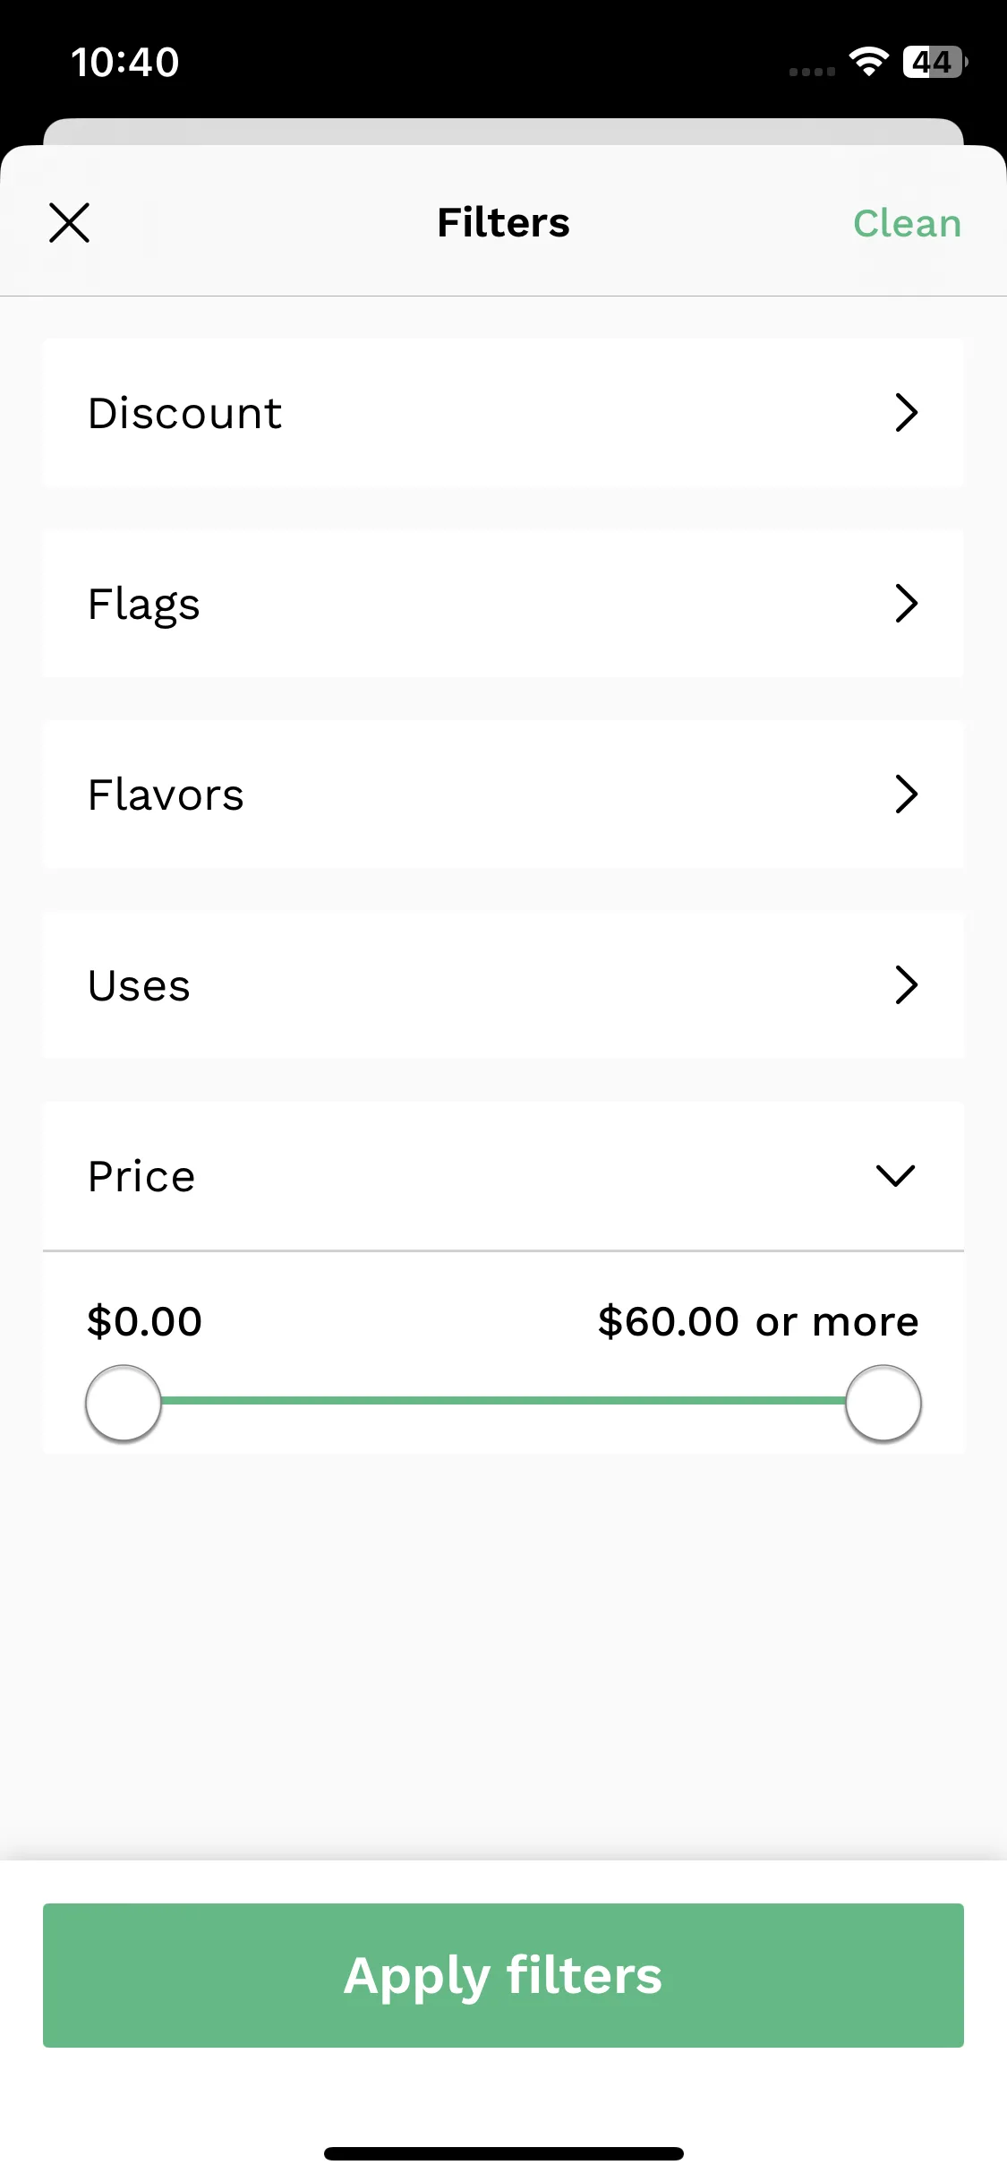Select the Flavors filter label

click(x=166, y=795)
